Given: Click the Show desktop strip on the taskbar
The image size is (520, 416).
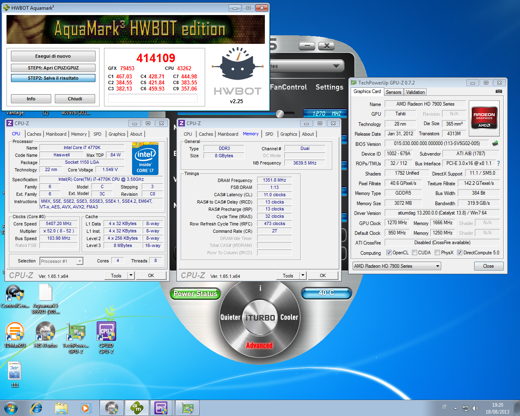Looking at the screenshot, I should click(517, 408).
